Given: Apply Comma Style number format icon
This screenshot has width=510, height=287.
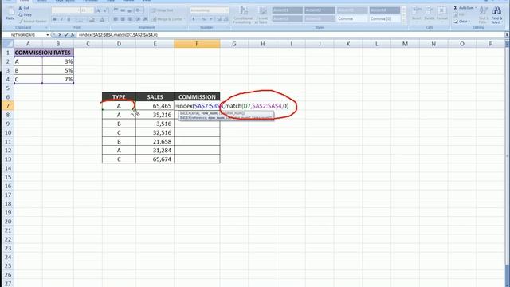Looking at the screenshot, I should pos(211,19).
